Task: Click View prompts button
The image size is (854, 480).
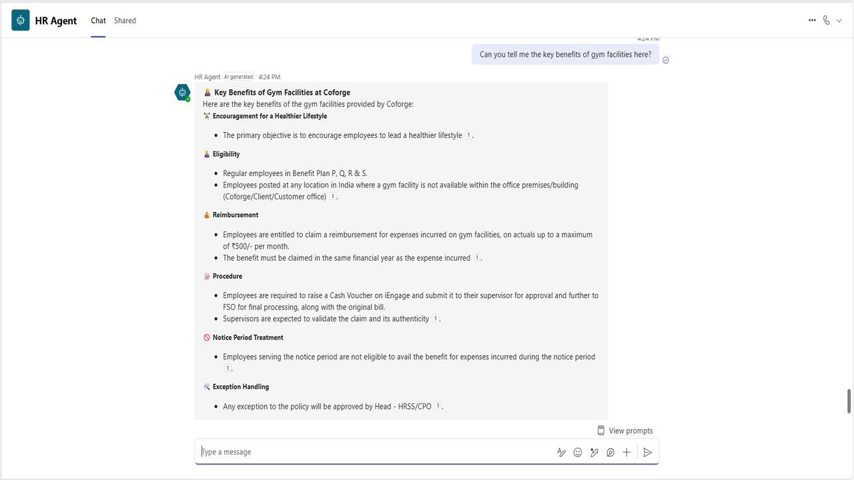Action: [x=625, y=431]
